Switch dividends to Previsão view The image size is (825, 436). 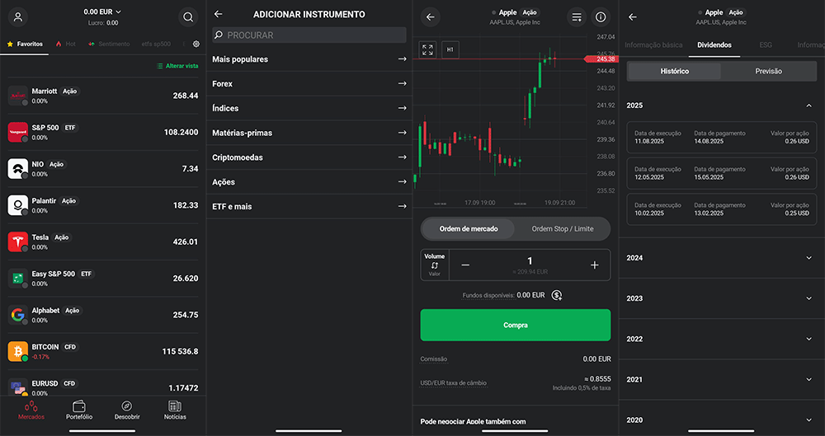(769, 71)
